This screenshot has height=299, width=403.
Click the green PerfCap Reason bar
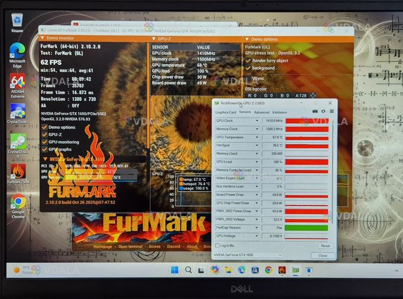click(x=306, y=228)
